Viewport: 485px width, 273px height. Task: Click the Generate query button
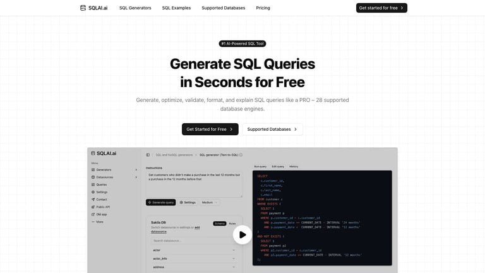click(161, 202)
